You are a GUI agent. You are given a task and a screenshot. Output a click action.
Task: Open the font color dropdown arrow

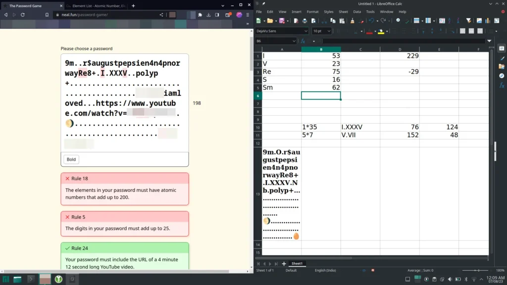(x=375, y=31)
